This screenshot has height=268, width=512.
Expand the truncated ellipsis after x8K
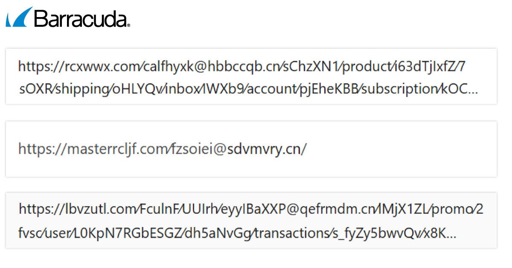tap(450, 233)
